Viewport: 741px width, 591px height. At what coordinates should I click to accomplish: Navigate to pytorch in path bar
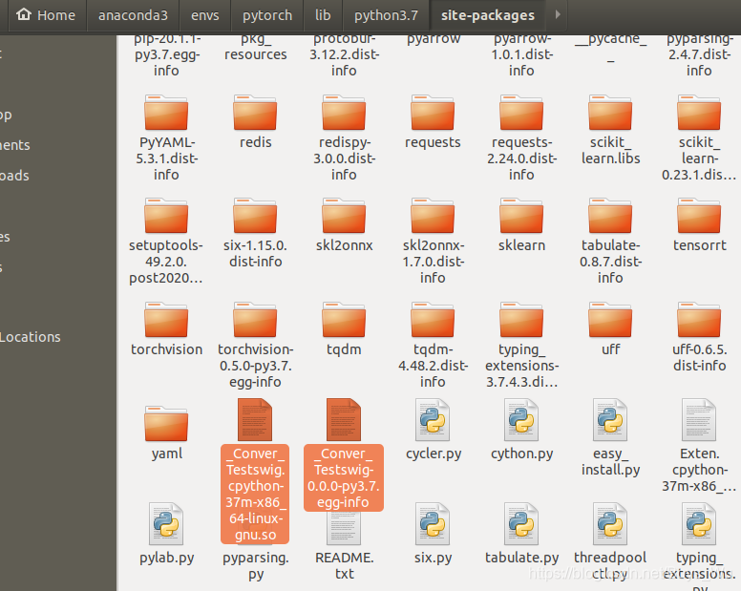pyautogui.click(x=267, y=15)
